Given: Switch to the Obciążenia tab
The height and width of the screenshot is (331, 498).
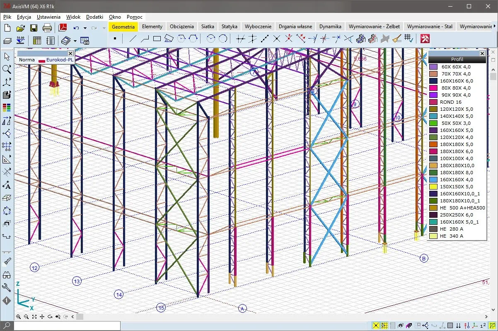Looking at the screenshot, I should 181,27.
